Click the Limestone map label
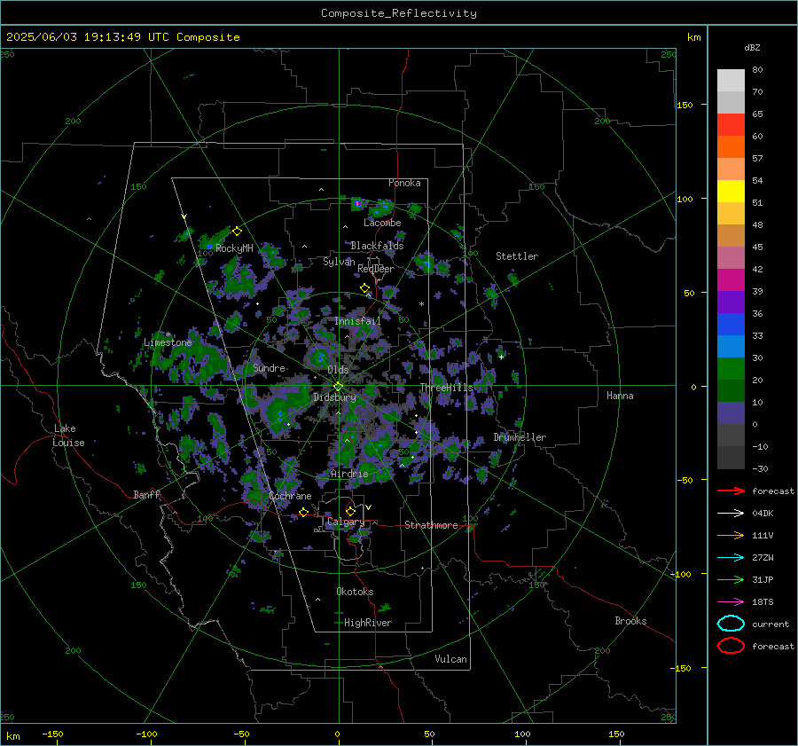 [x=168, y=342]
